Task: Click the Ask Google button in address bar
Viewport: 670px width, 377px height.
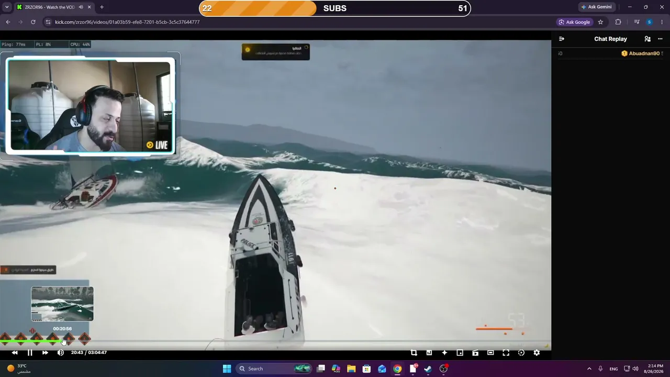Action: 574,22
